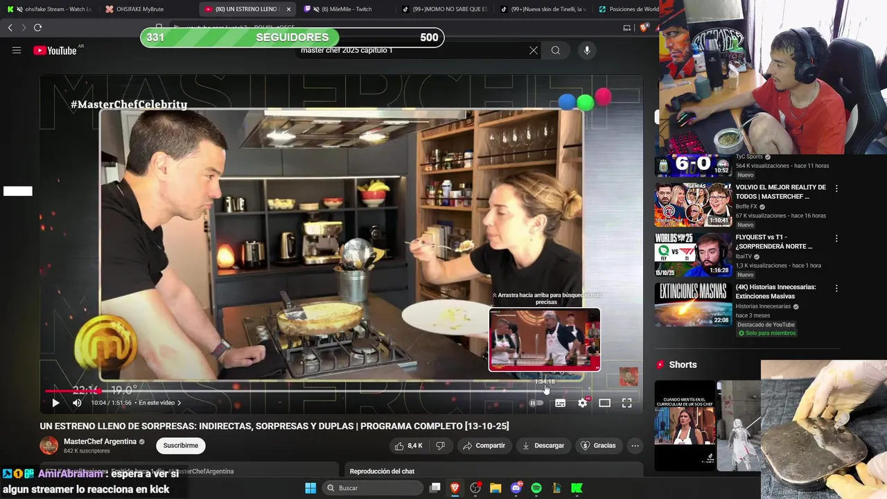The height and width of the screenshot is (499, 887).
Task: Click the taskbar Buscar search box
Action: [373, 488]
